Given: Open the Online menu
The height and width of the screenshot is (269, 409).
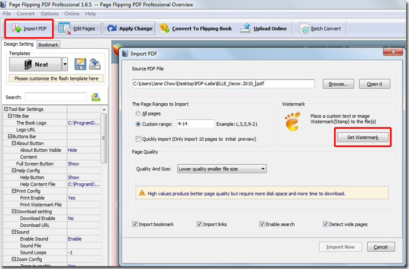Looking at the screenshot, I should (x=72, y=13).
